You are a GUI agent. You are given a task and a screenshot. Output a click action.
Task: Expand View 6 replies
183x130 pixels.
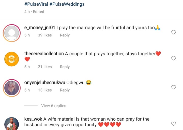tap(53, 106)
